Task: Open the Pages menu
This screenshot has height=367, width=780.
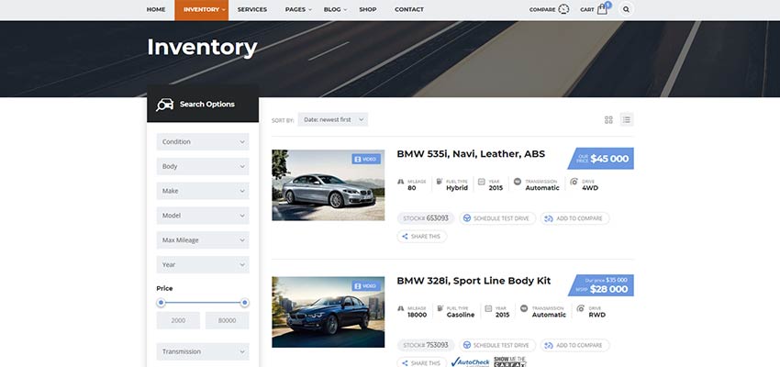Action: (298, 9)
